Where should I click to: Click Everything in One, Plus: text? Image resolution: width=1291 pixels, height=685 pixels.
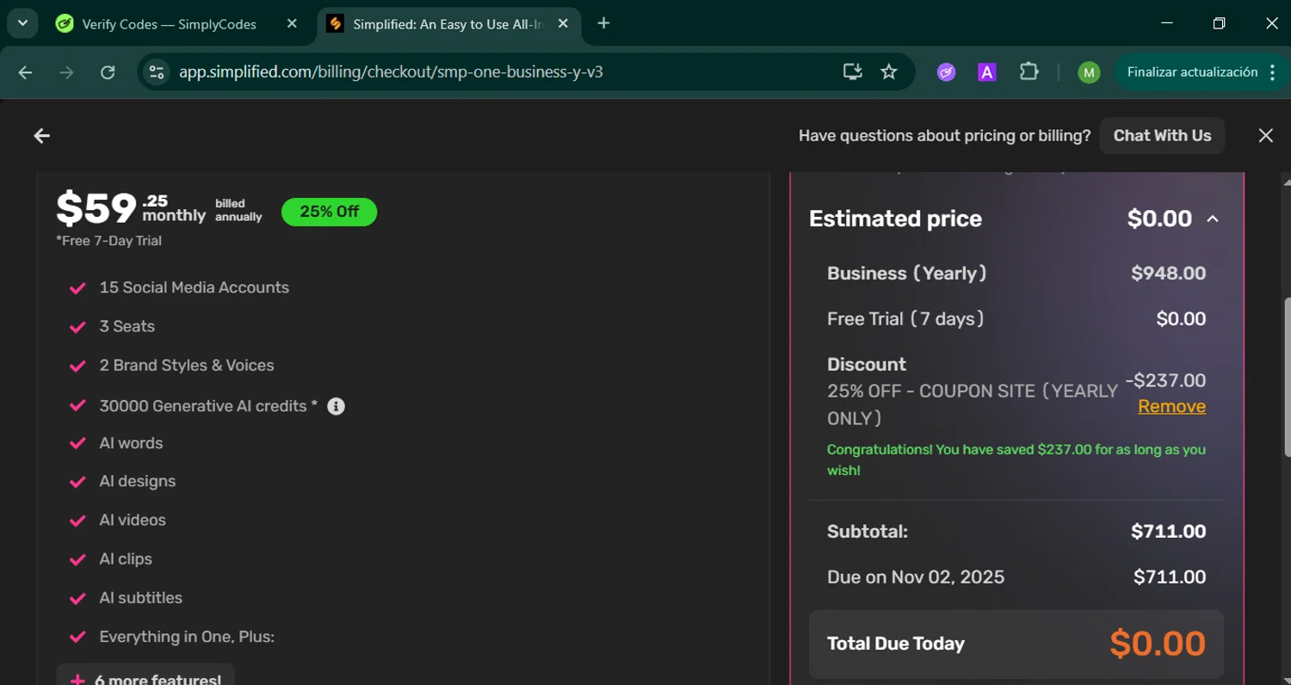pos(187,637)
